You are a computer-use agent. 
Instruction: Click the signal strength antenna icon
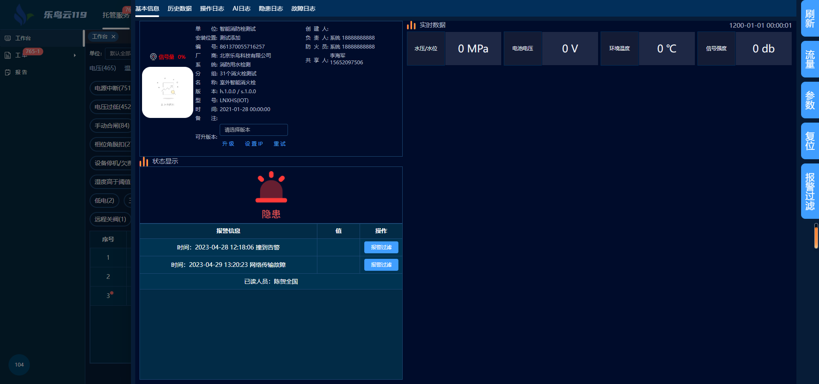tap(154, 57)
